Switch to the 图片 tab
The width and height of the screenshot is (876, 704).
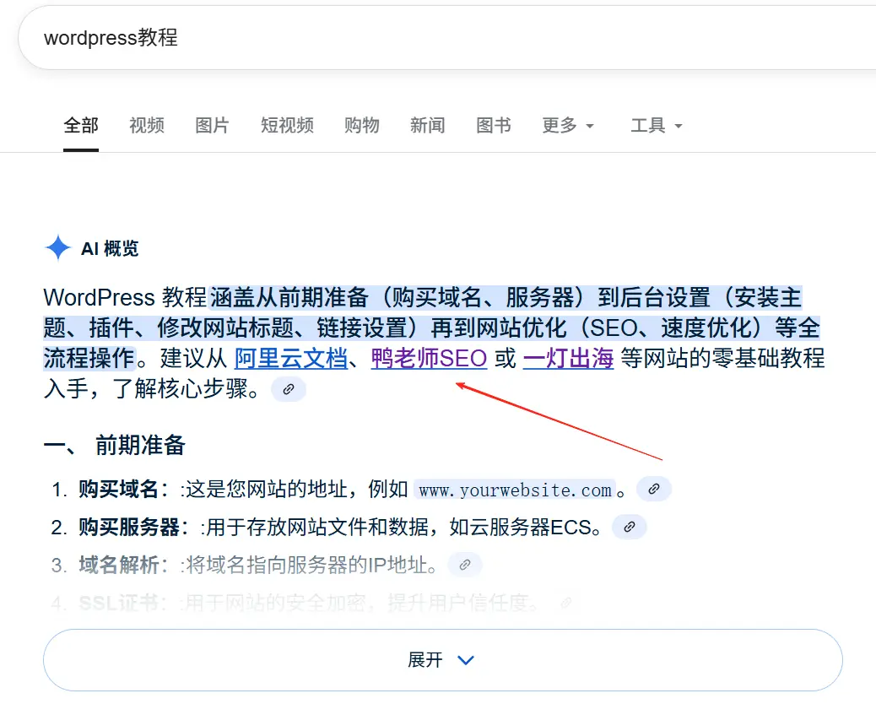(x=212, y=125)
